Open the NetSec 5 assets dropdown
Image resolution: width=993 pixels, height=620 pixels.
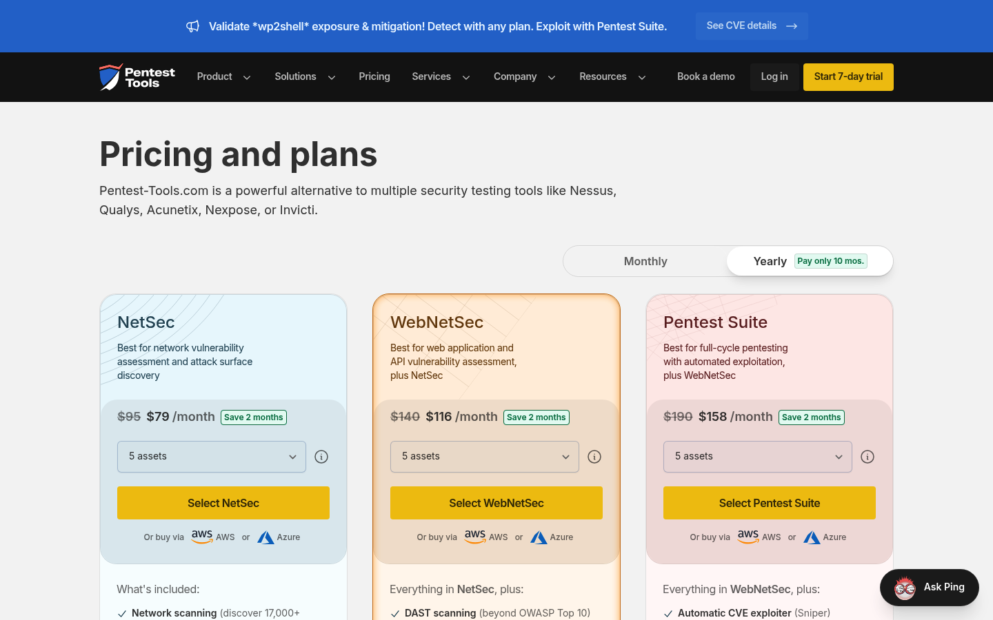212,457
